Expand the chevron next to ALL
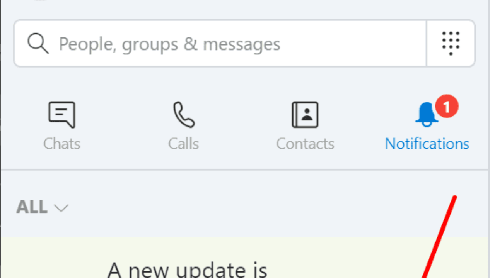Image resolution: width=495 pixels, height=278 pixels. pyautogui.click(x=61, y=208)
